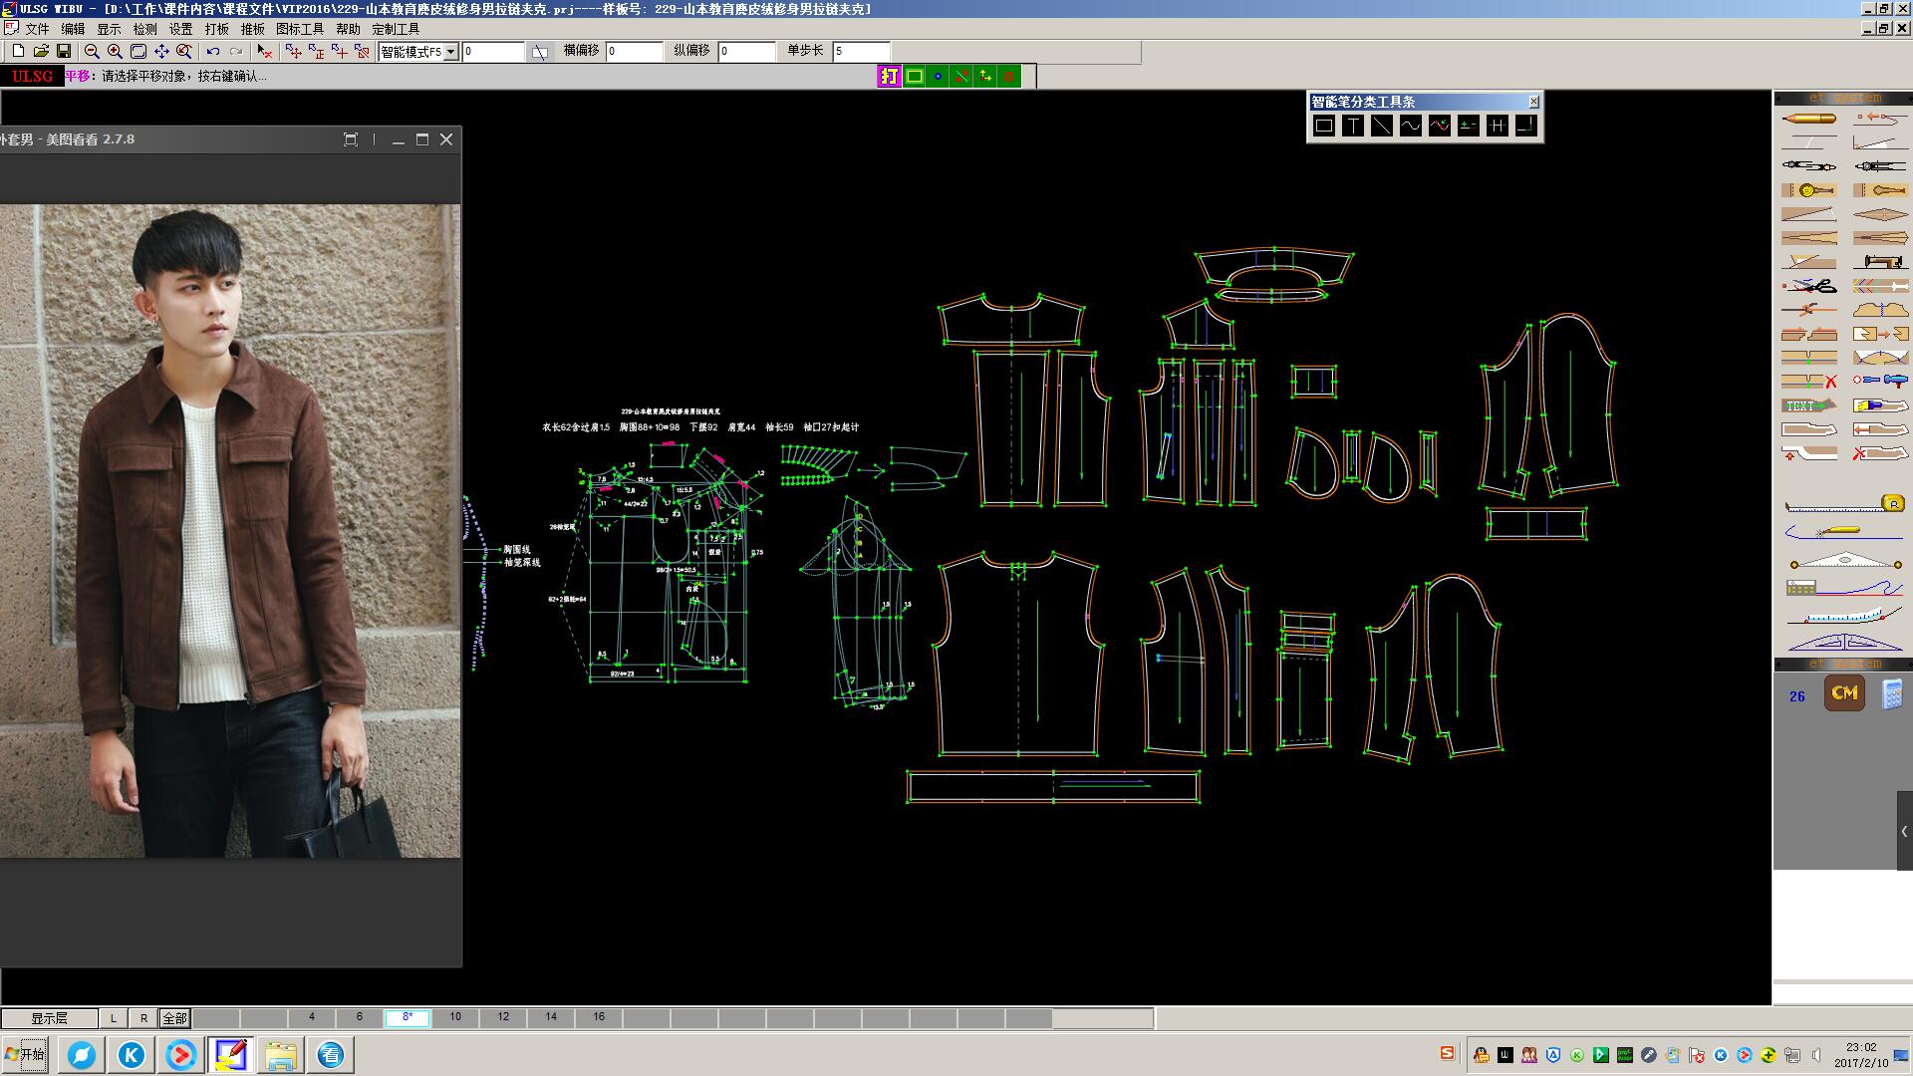
Task: Open the 智能模式F5 dropdown
Action: pyautogui.click(x=450, y=52)
